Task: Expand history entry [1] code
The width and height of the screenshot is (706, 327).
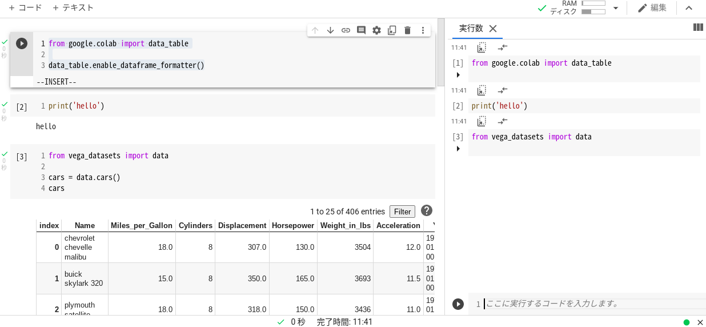Action: coord(458,75)
